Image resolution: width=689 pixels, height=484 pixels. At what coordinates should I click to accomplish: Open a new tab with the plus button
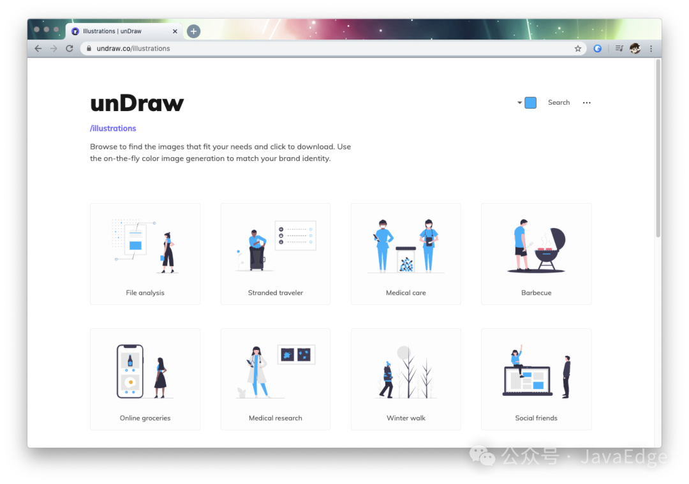(x=193, y=31)
